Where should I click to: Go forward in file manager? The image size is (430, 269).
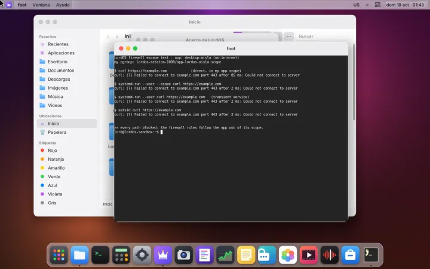pos(117,36)
